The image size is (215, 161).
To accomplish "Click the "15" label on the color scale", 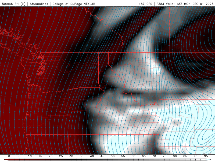I will pyautogui.click(x=40, y=156).
